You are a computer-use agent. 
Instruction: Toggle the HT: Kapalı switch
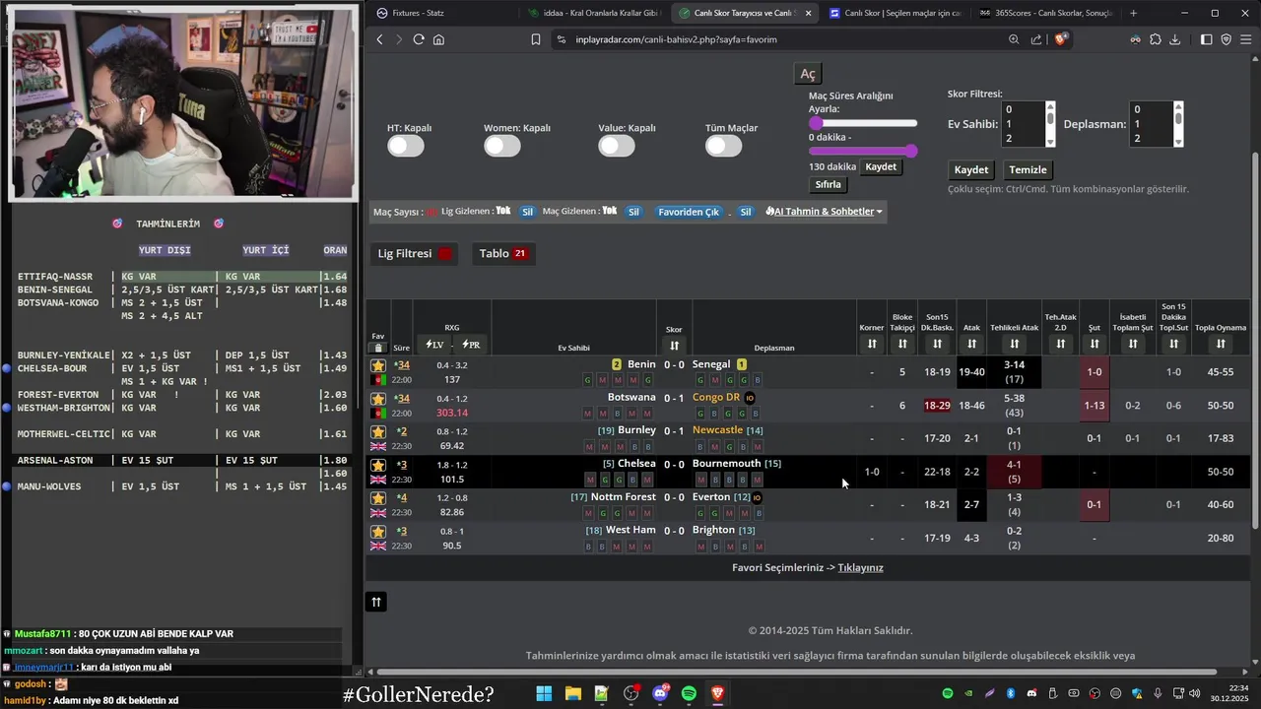point(406,146)
